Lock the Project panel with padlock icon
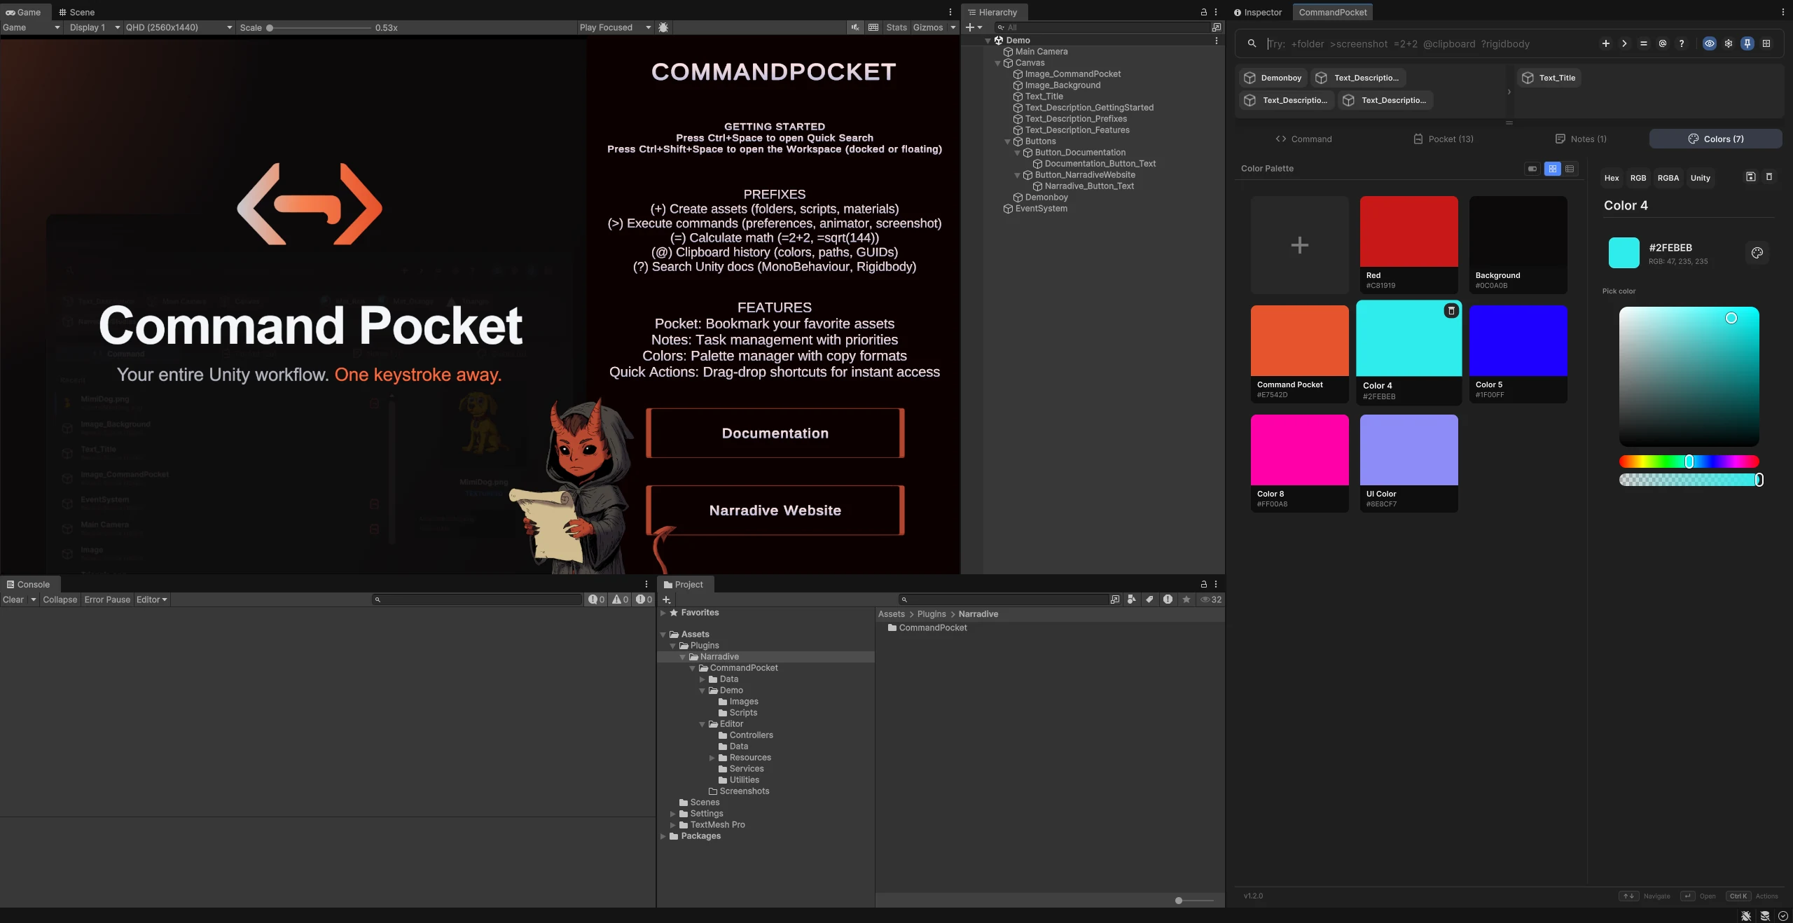1793x923 pixels. coord(1204,584)
